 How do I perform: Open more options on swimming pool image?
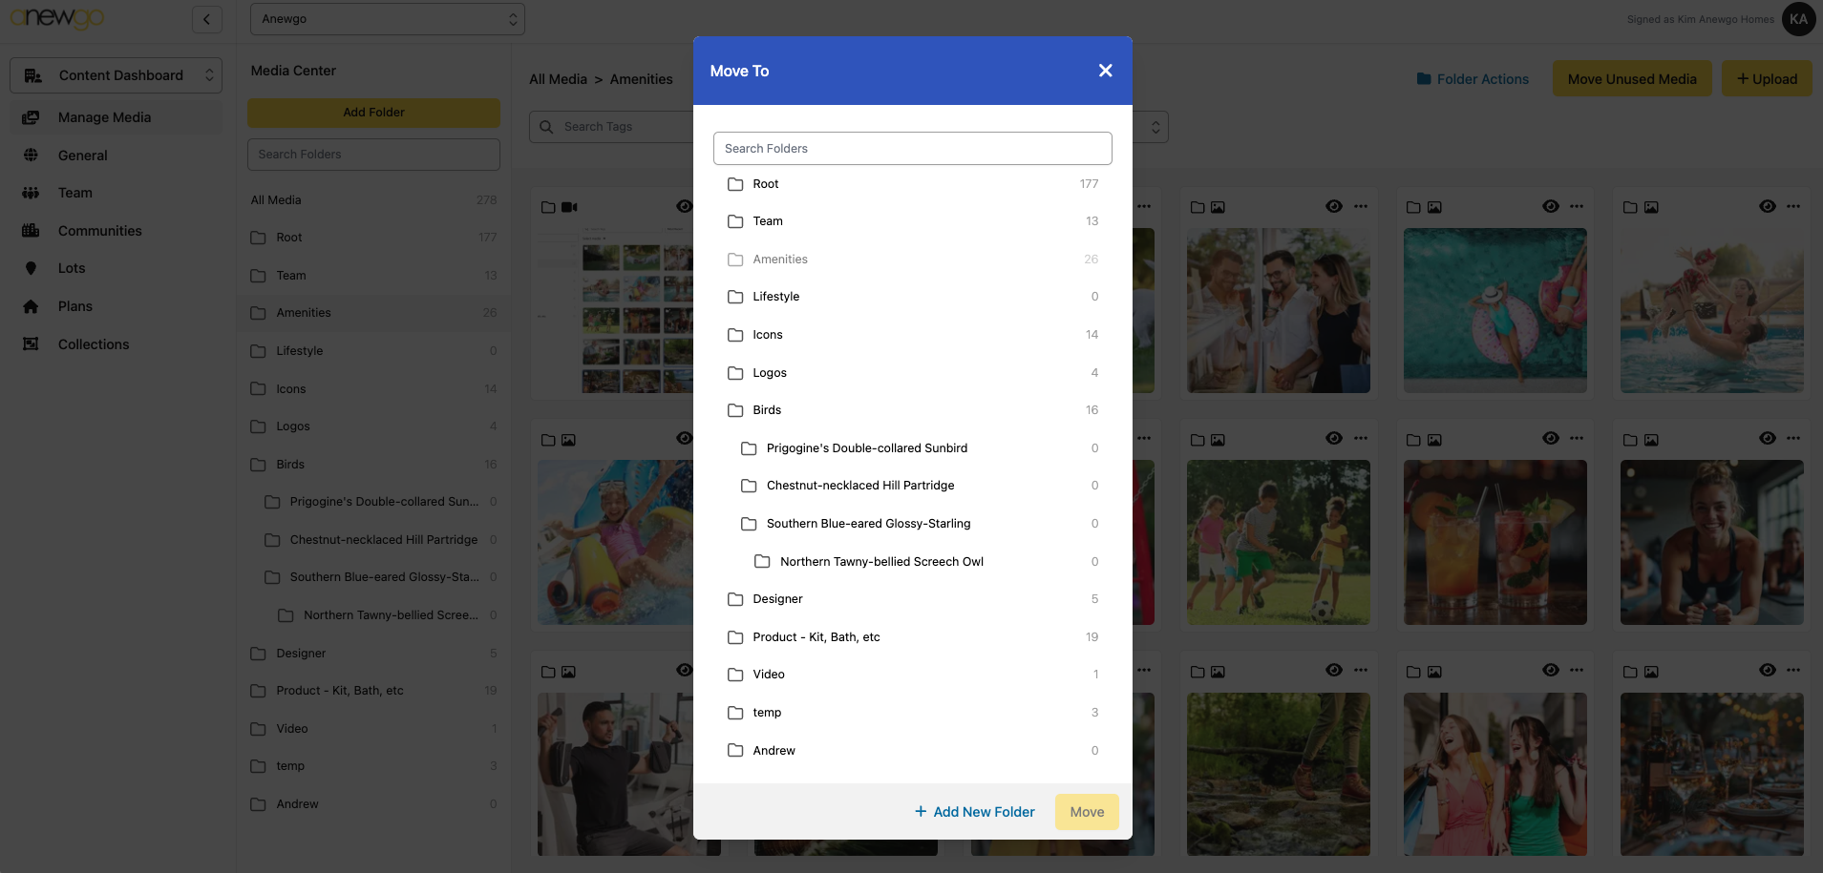pos(1577,206)
